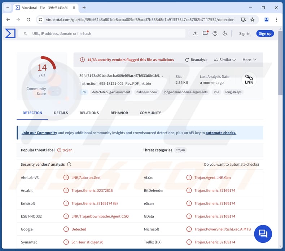Open the help question mark icon
Viewport: 285px width, 251px height.
pyautogui.click(x=215, y=33)
